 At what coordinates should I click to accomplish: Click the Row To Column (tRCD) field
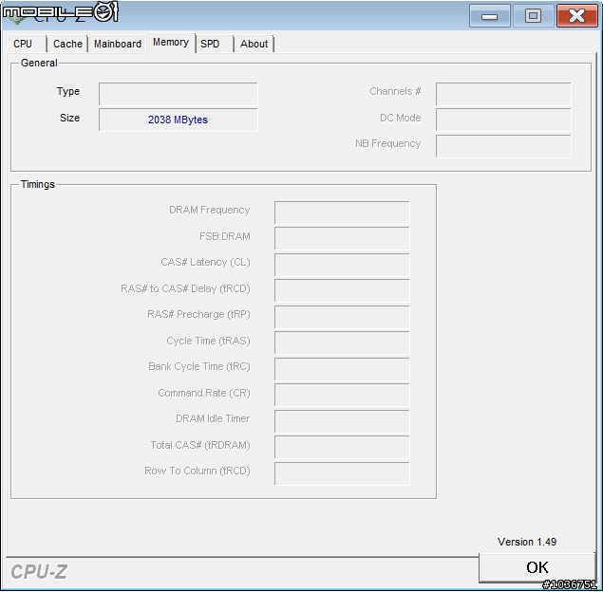(342, 473)
